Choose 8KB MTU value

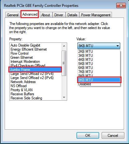click(99, 75)
